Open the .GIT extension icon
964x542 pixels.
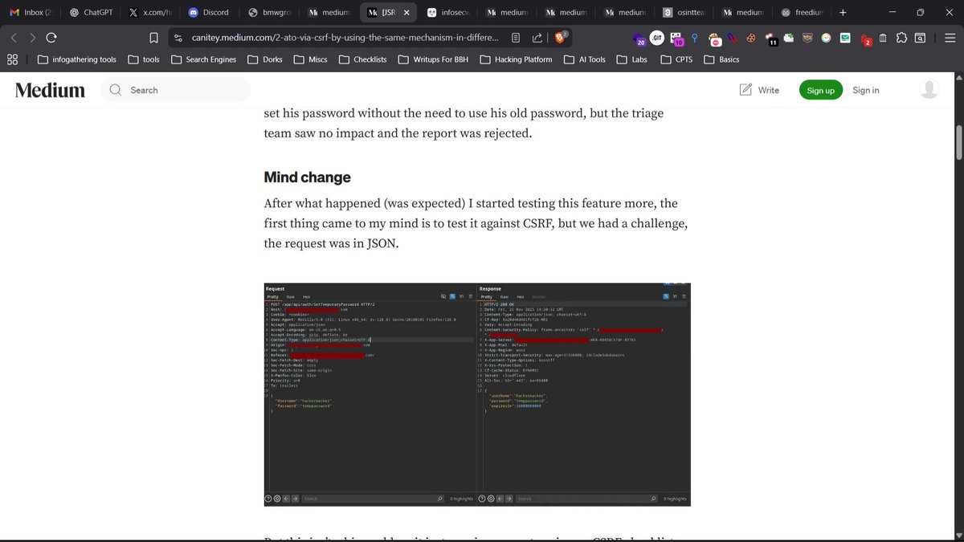(x=656, y=38)
